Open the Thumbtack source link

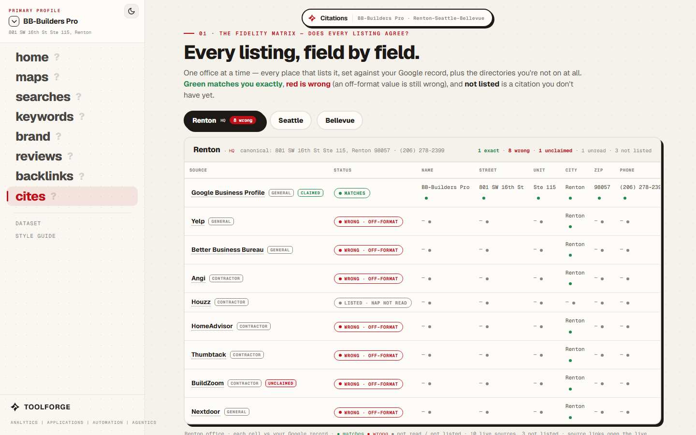pyautogui.click(x=209, y=355)
